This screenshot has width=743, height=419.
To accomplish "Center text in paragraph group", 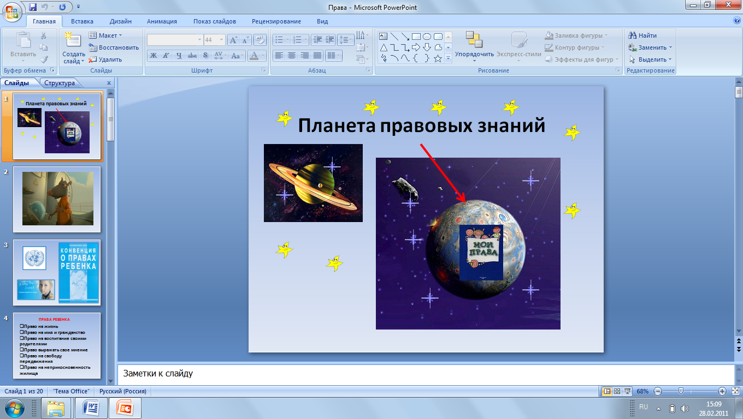I will (292, 56).
